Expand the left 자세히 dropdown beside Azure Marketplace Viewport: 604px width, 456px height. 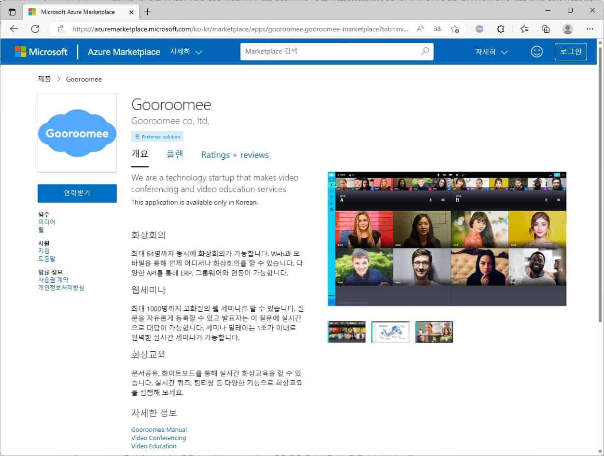[186, 52]
